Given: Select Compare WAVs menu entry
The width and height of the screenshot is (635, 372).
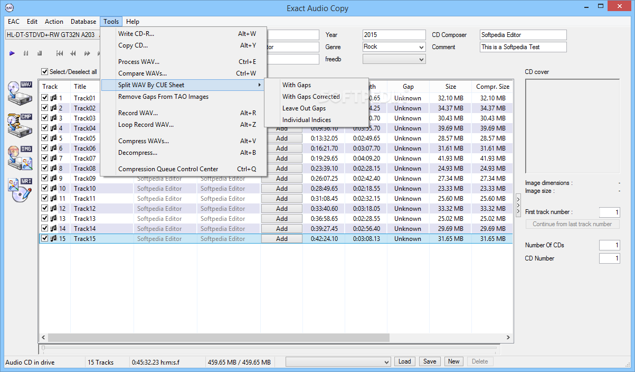Looking at the screenshot, I should coord(183,73).
